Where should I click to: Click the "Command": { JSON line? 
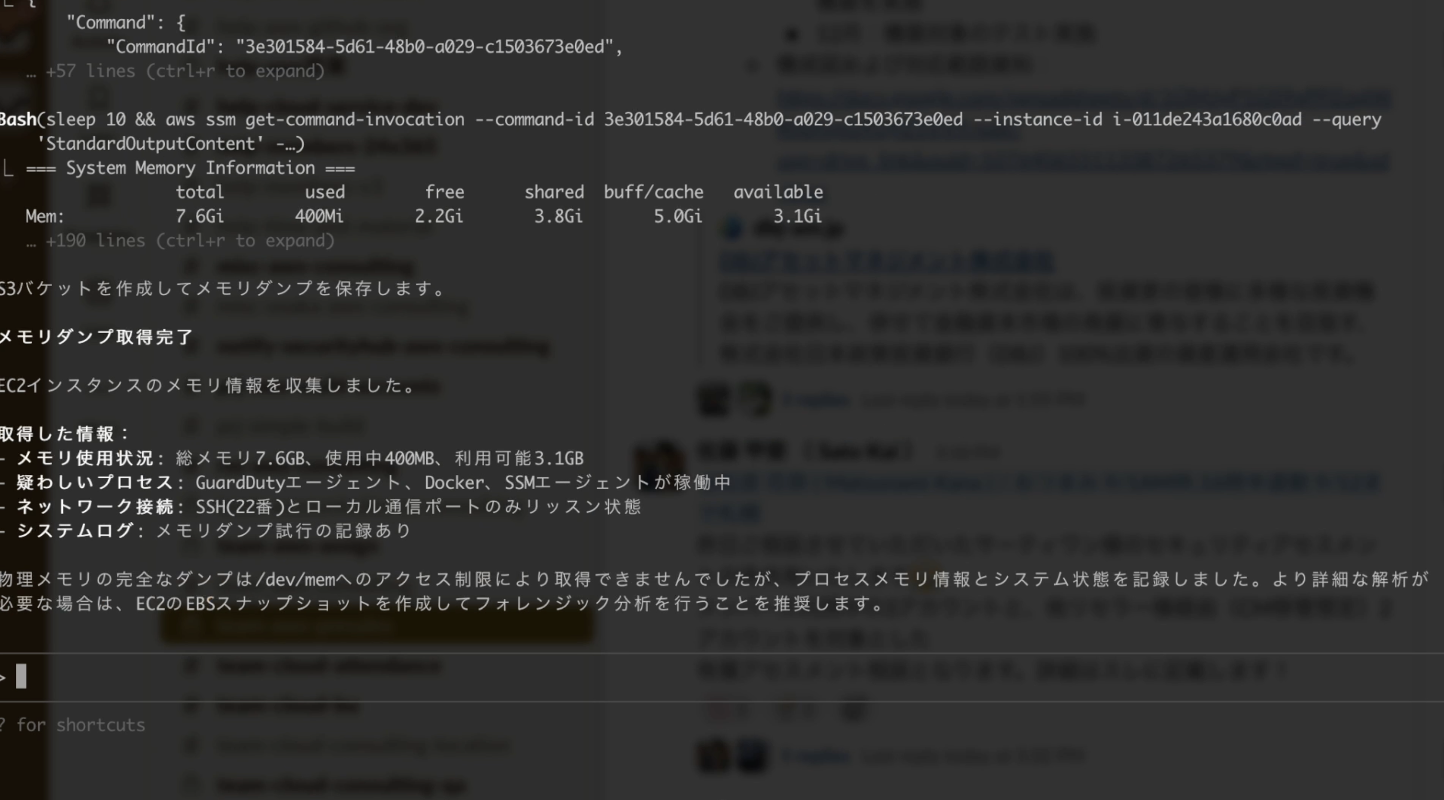coord(126,23)
